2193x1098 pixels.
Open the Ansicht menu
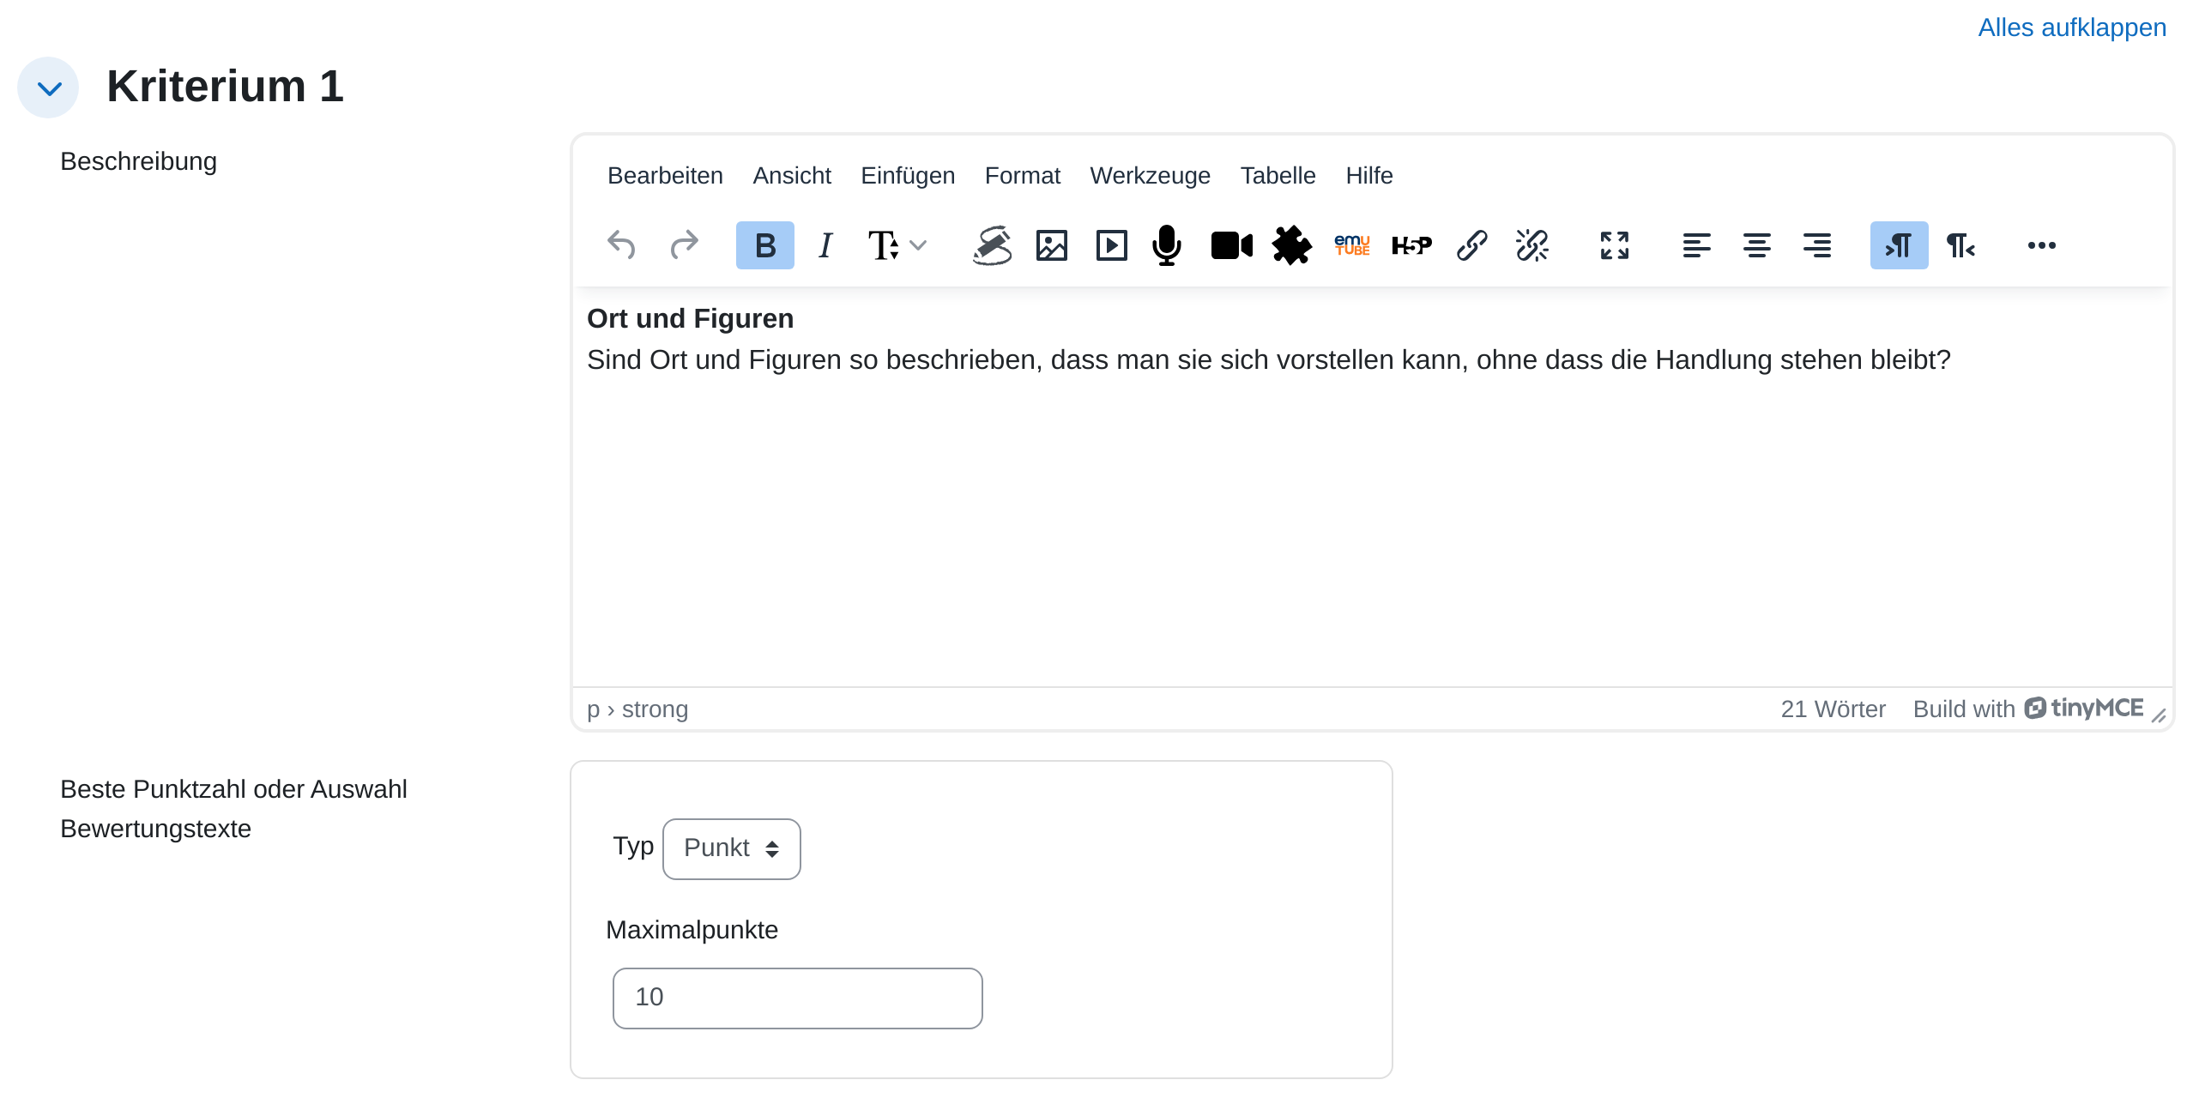792,175
